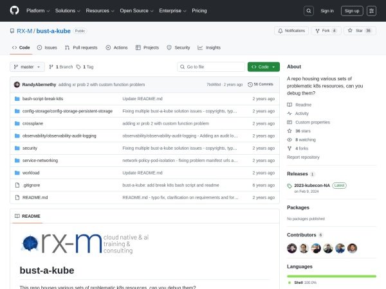Image resolution: width=386 pixels, height=289 pixels.
Task: Click the folder icon beside workload
Action: tap(17, 173)
